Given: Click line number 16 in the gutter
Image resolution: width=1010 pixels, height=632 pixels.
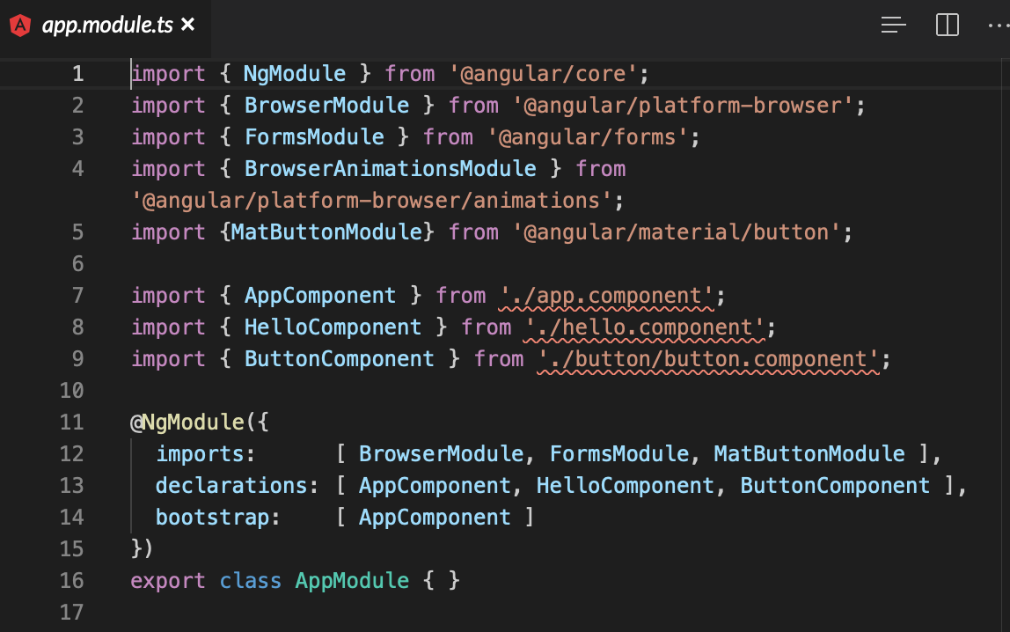Looking at the screenshot, I should [72, 580].
